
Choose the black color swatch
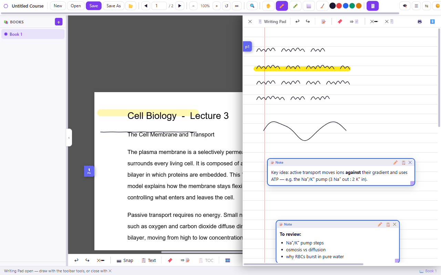332,6
